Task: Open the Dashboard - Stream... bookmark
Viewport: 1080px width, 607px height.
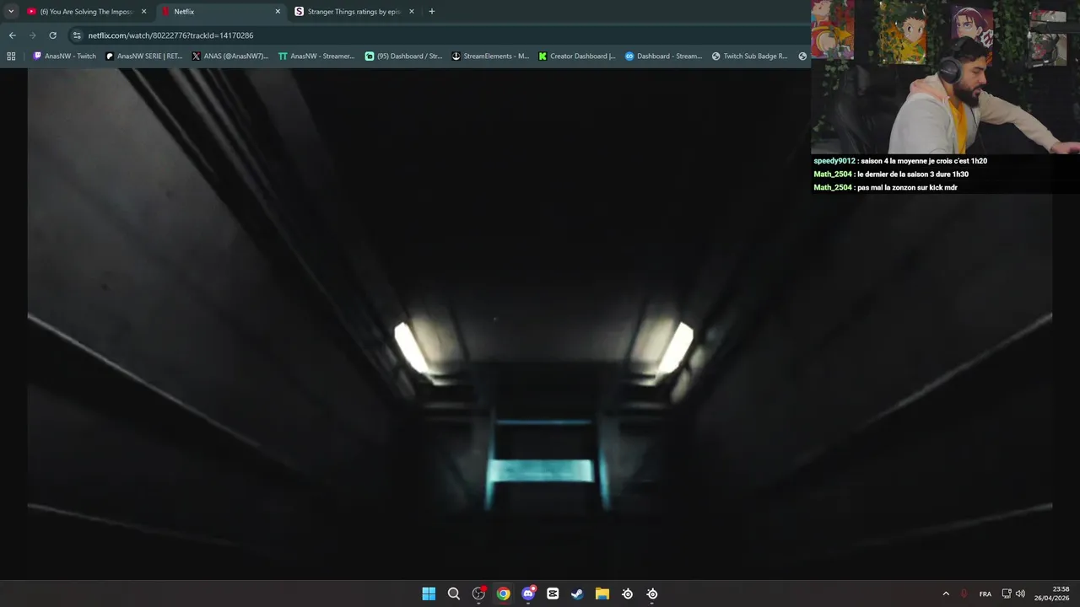Action: click(663, 56)
